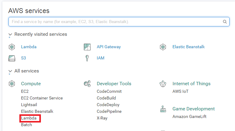Open Amazon GameLift
The height and width of the screenshot is (131, 235).
click(x=190, y=116)
